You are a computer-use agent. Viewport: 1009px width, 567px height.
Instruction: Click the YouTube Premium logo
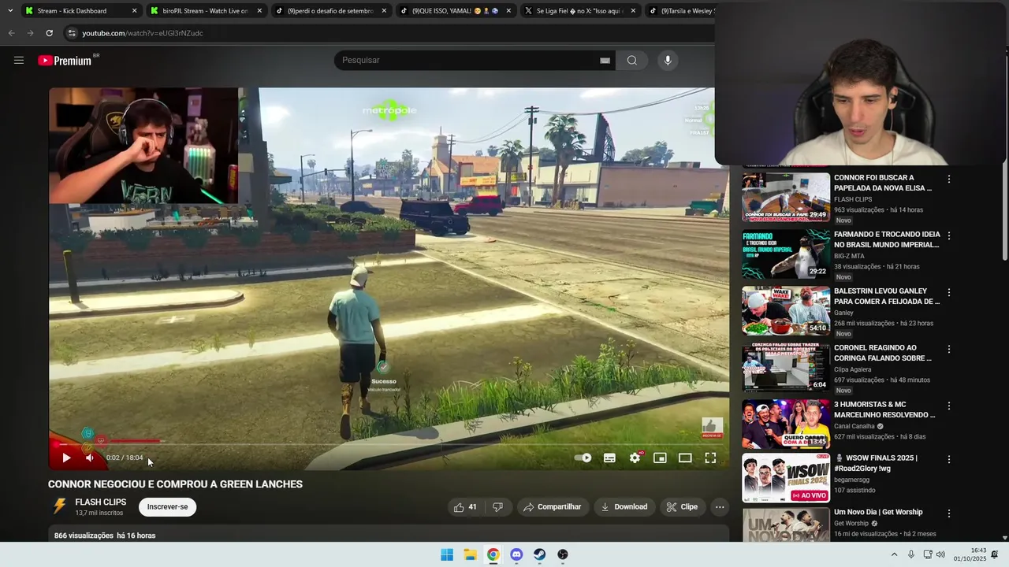coord(65,61)
